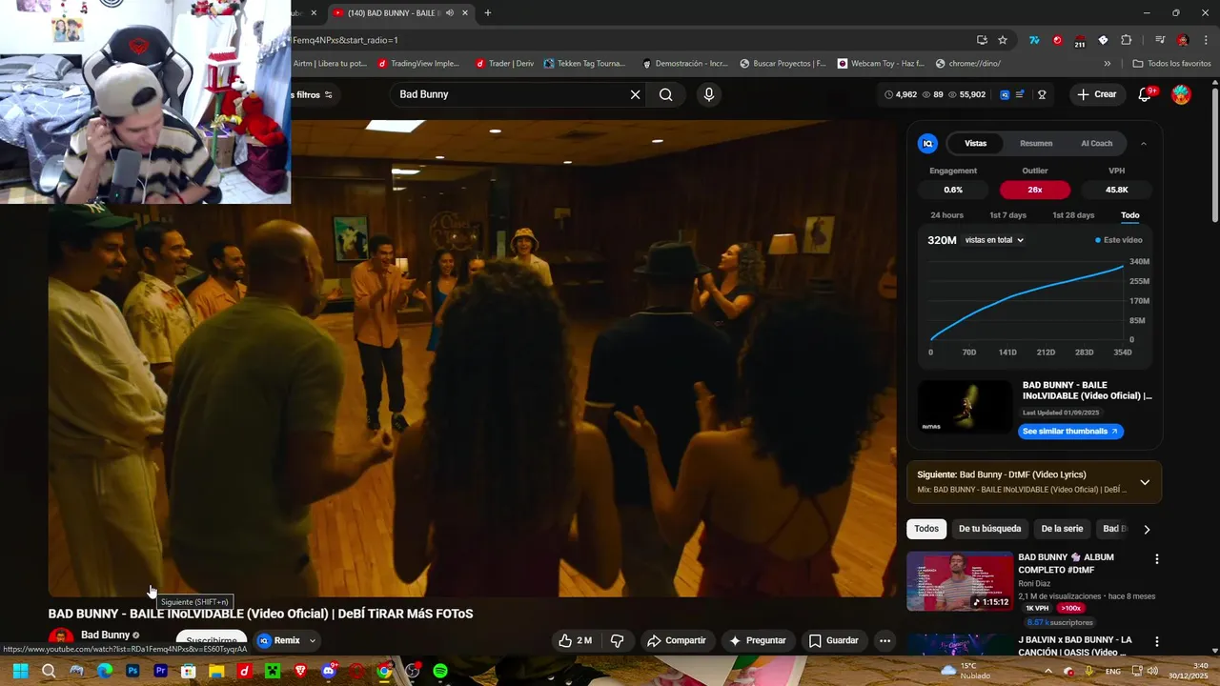Open the J BALVIN x BAD BUNNY video title
Image resolution: width=1220 pixels, height=686 pixels.
[x=1075, y=646]
